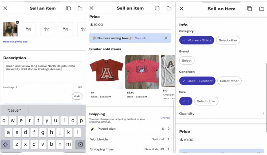Expand Parcel size row chevron

tap(168, 129)
